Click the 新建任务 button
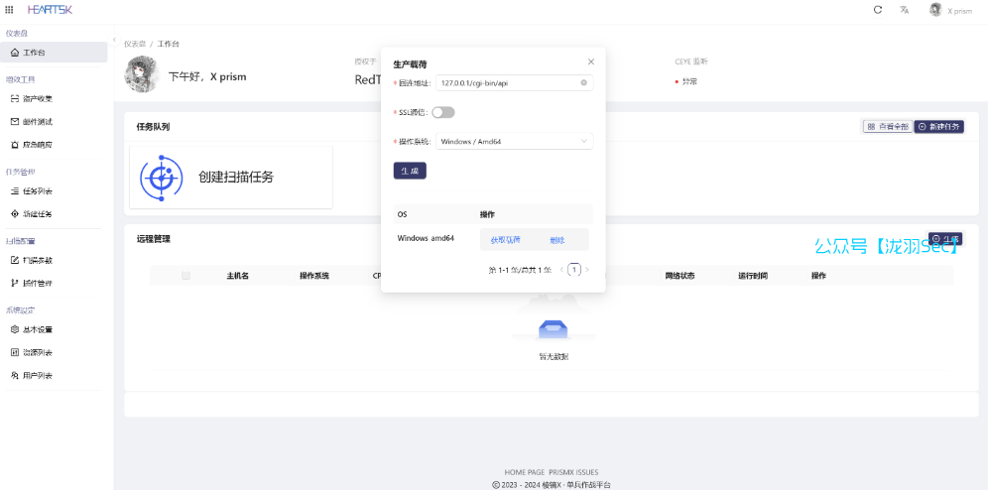This screenshot has width=988, height=490. (x=937, y=127)
